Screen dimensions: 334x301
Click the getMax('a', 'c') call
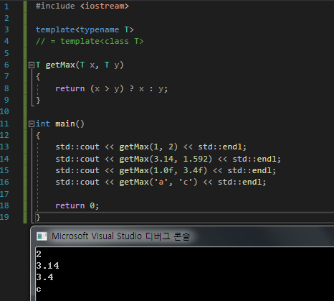coord(158,182)
